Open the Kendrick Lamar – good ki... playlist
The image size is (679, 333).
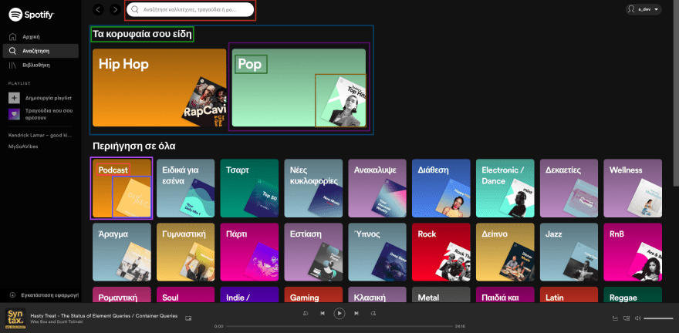click(x=40, y=136)
